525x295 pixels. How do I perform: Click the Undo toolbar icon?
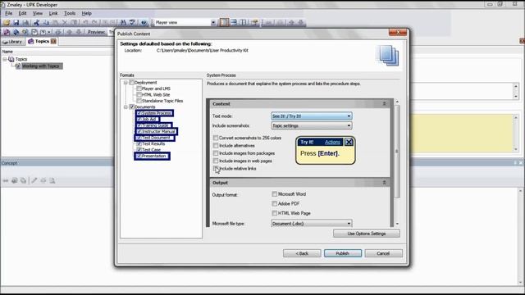click(x=85, y=22)
